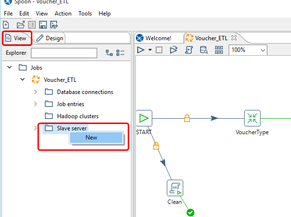
Task: Expand the Slave server node
Action: click(x=35, y=128)
